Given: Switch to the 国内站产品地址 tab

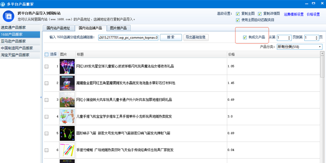Looking at the screenshot, I should (58, 28).
